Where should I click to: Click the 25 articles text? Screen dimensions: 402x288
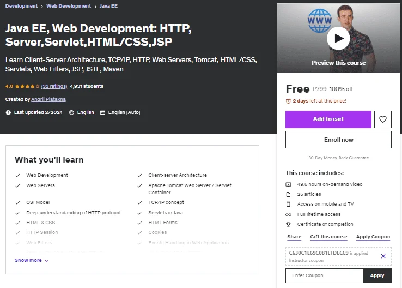[309, 194]
